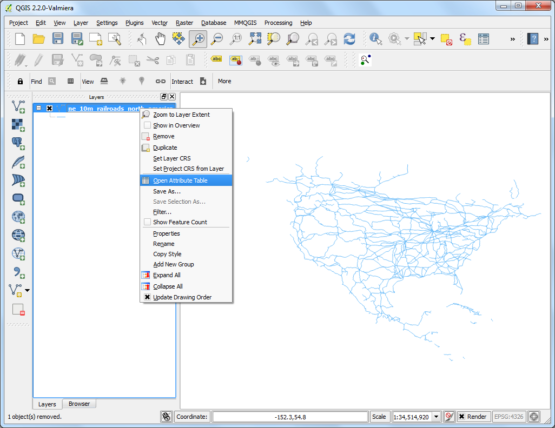Image resolution: width=555 pixels, height=428 pixels.
Task: Click Expand All in context menu
Action: pyautogui.click(x=186, y=275)
